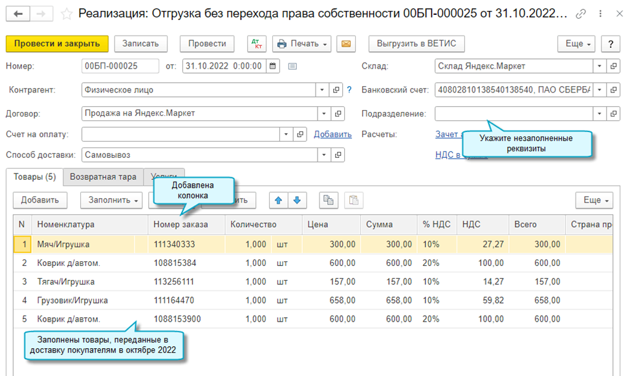Click the copy rows icon
This screenshot has height=376, width=630.
329,200
